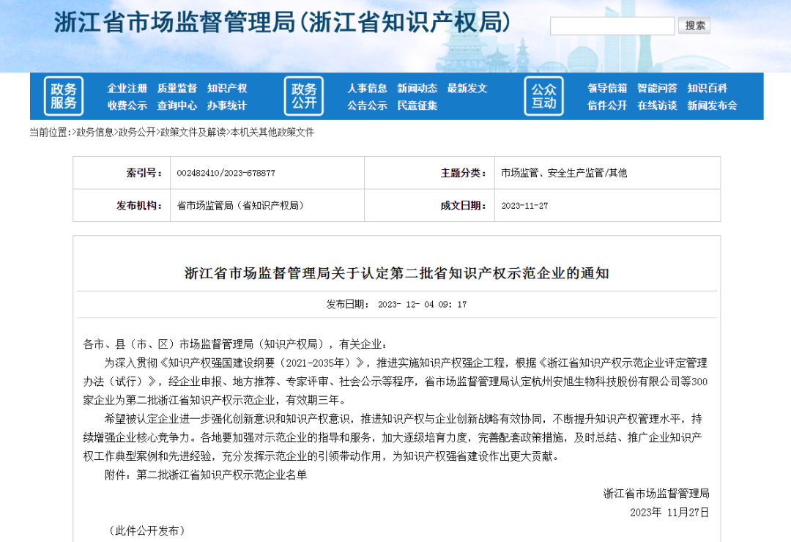Click the （此件公开发布） note

click(146, 531)
